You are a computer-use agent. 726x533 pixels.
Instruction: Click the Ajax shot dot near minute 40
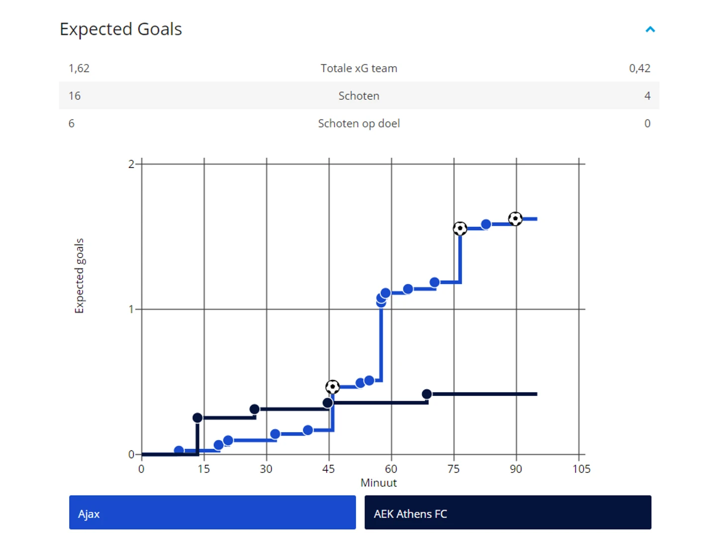[308, 430]
